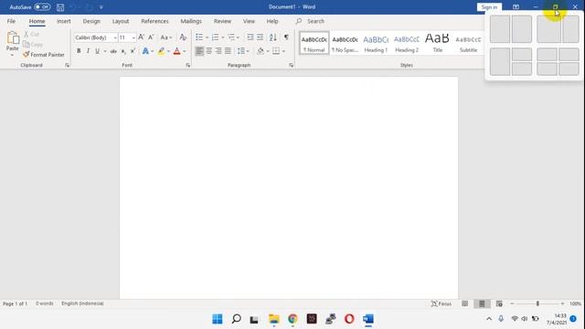Center the paragraph text
The height and width of the screenshot is (329, 585).
coord(209,51)
